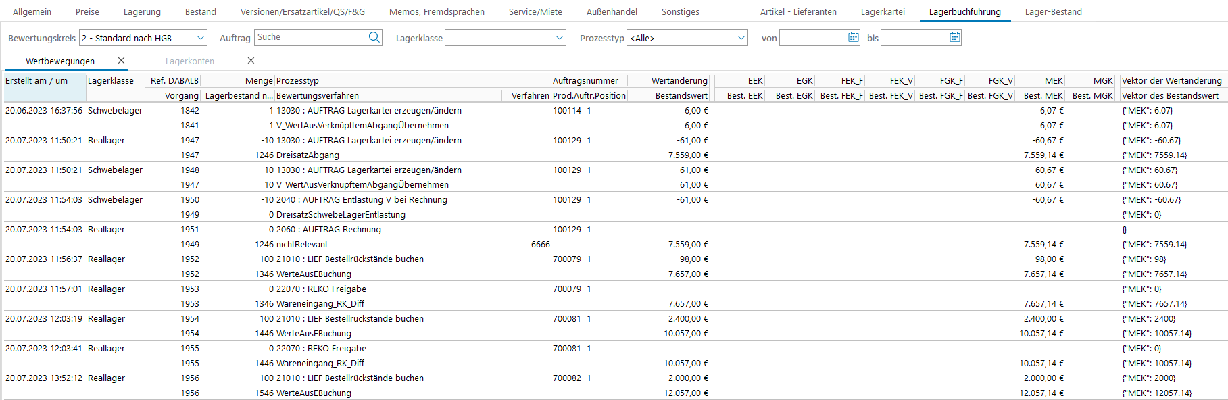The width and height of the screenshot is (1228, 400).
Task: Click the Wertänderung column header
Action: [679, 80]
